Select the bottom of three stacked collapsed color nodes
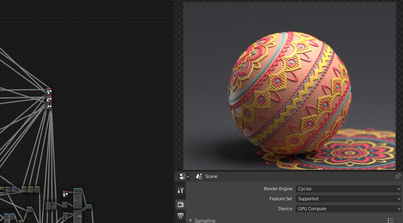The image size is (403, 223). [49, 106]
